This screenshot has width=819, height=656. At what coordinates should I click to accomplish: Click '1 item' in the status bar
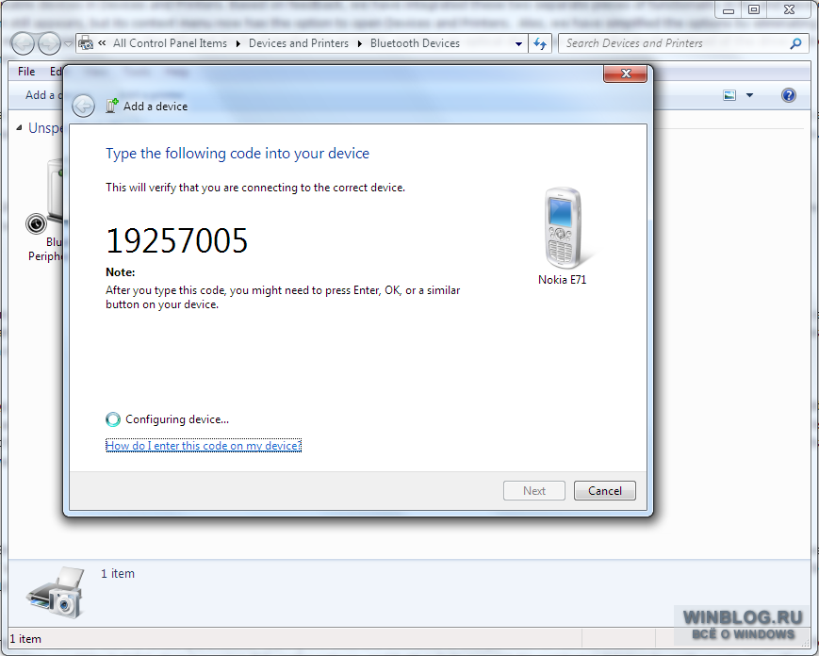(x=25, y=639)
